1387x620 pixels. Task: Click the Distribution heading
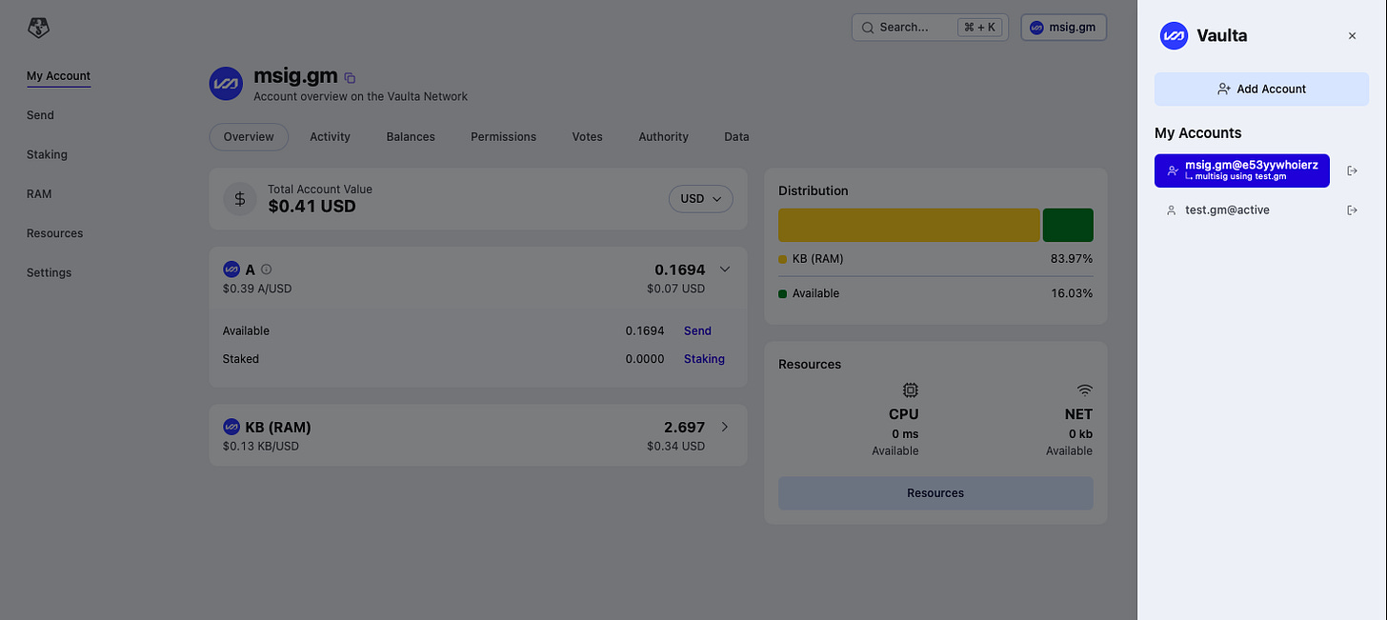[x=814, y=190]
